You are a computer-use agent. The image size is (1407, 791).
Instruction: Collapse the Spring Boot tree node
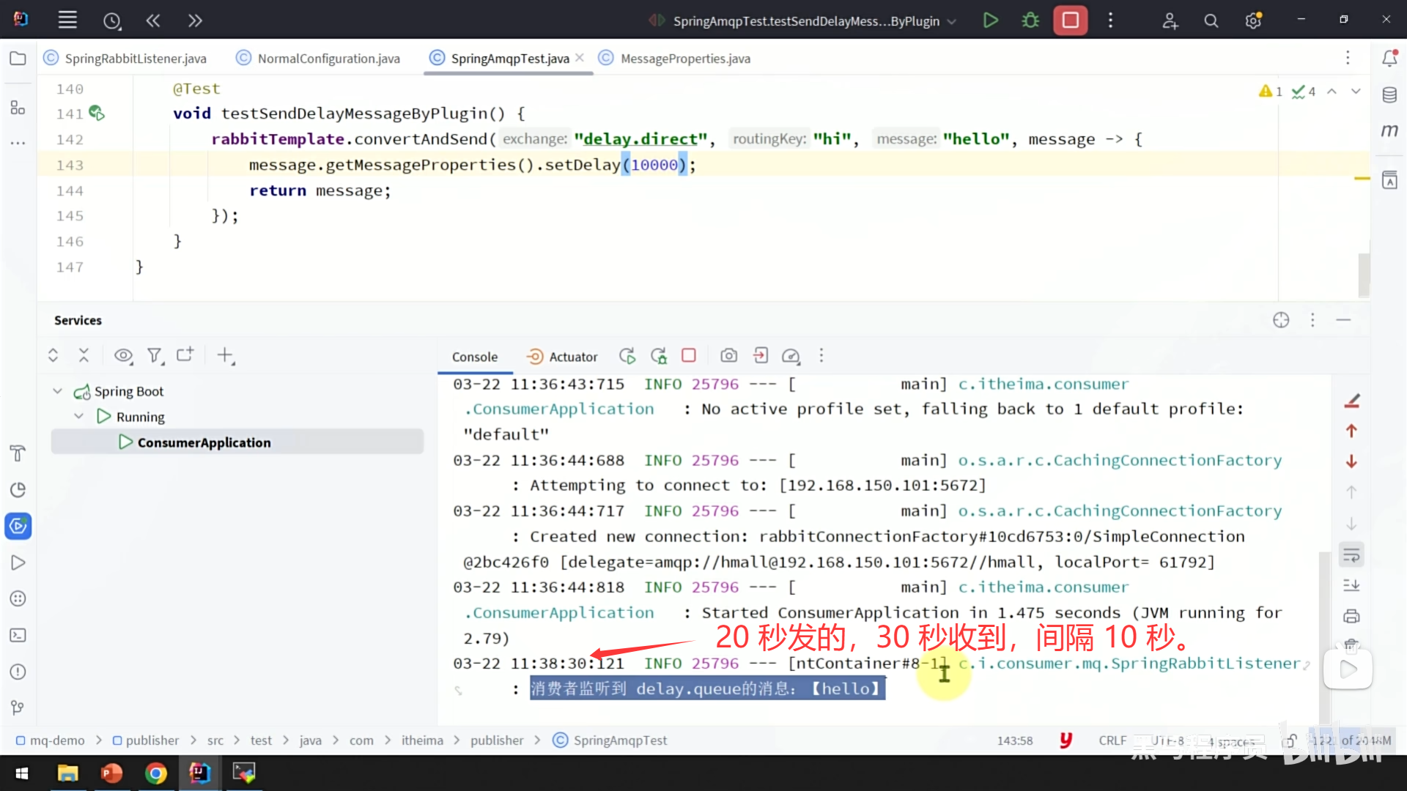click(x=57, y=391)
